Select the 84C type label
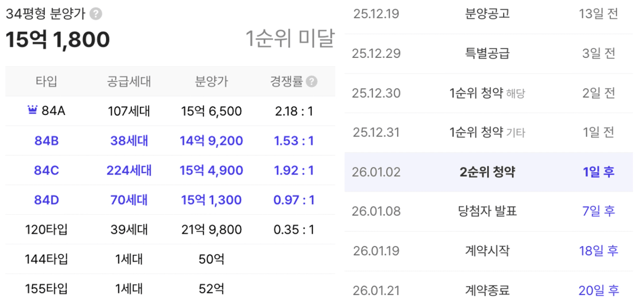The height and width of the screenshot is (304, 635). click(46, 170)
